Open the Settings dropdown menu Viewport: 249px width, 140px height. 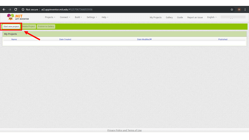click(x=92, y=17)
